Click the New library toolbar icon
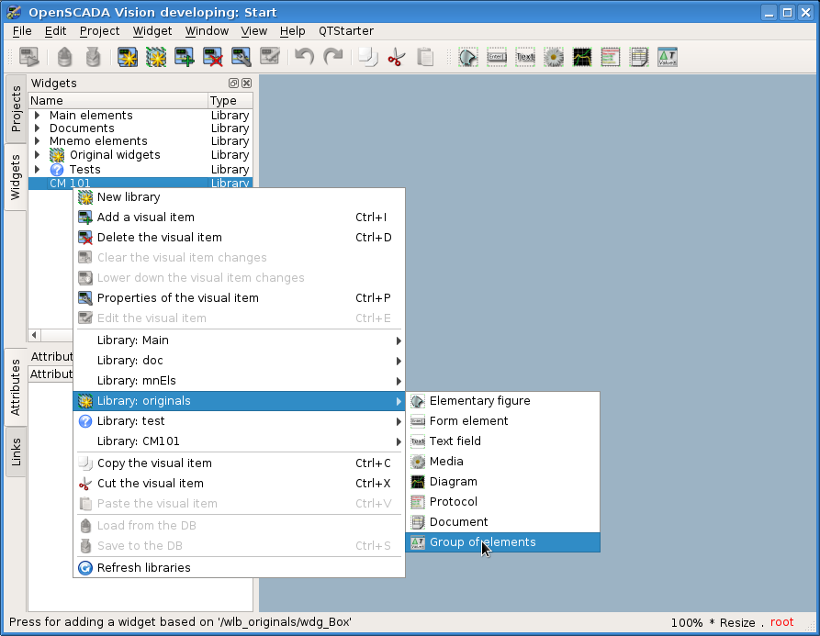Screen dimensions: 820x636 pos(156,57)
